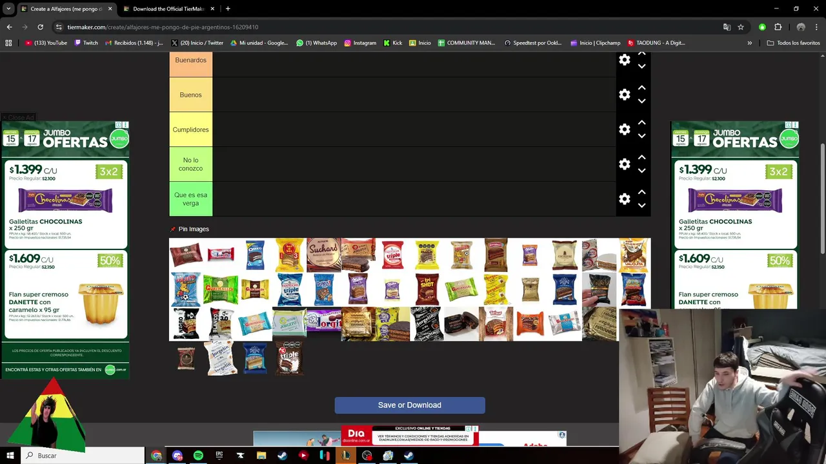Move Que es esa verga tier down
The width and height of the screenshot is (826, 464).
[641, 206]
